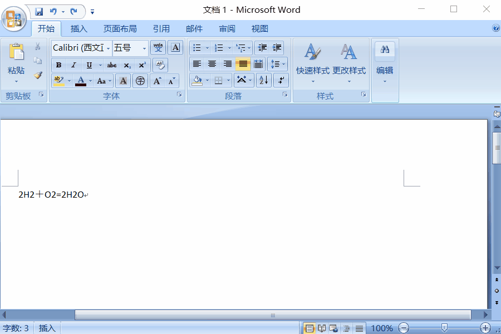Viewport: 501px width, 334px height.
Task: Open the line spacing menu
Action: tap(277, 64)
